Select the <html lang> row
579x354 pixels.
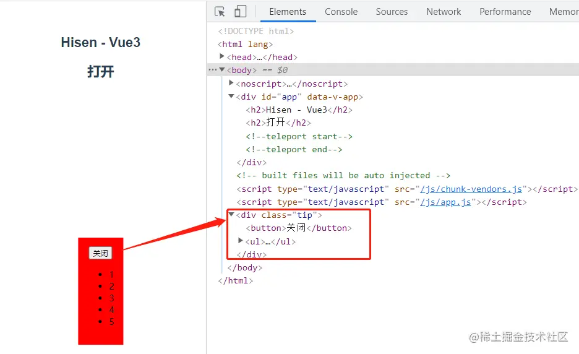(245, 45)
